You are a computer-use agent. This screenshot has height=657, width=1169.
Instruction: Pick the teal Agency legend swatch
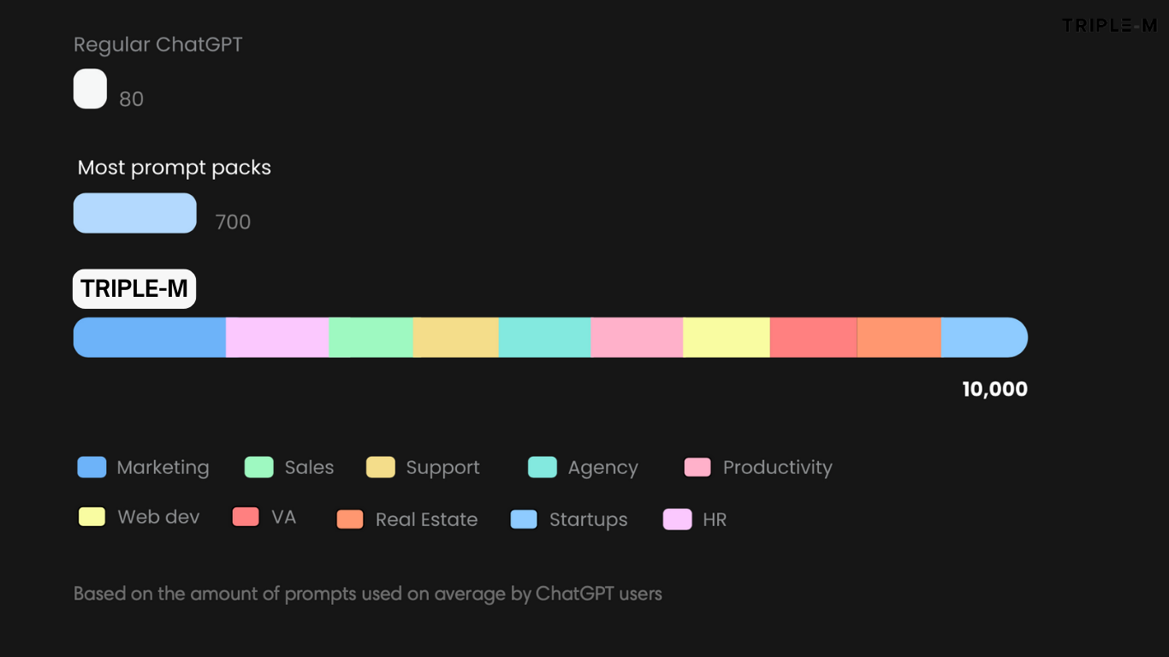[x=543, y=467]
